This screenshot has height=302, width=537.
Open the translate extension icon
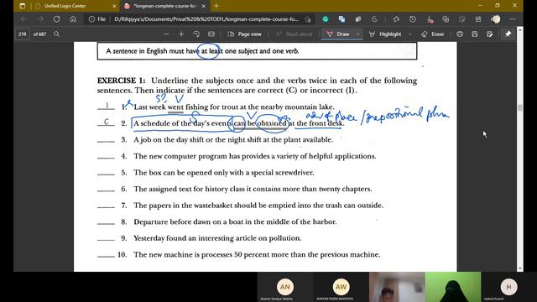pyautogui.click(x=341, y=19)
